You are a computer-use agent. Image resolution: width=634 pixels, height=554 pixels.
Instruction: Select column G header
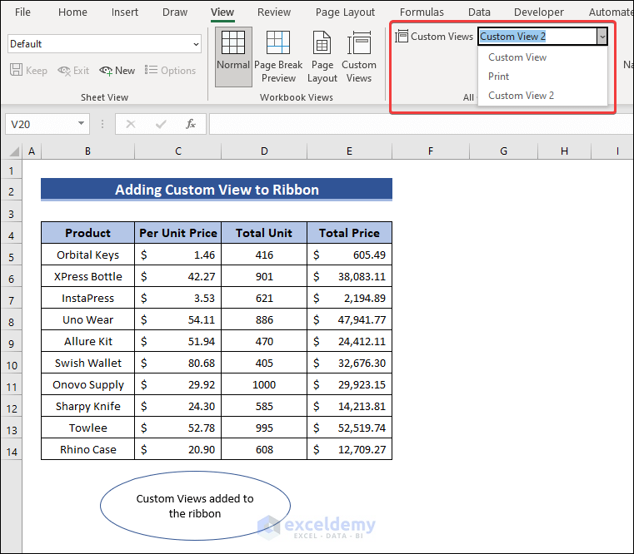point(503,151)
